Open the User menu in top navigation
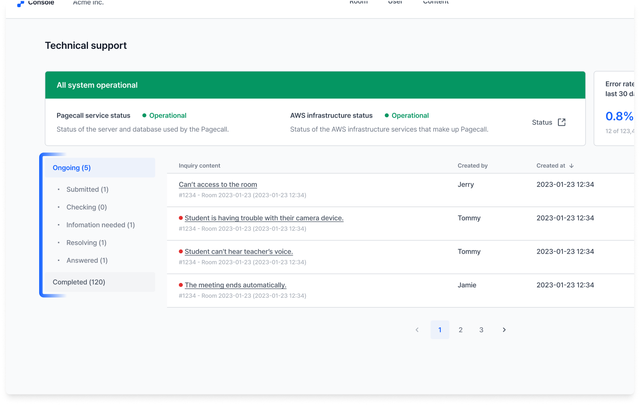Screen dimensions: 640x405 tap(395, 2)
